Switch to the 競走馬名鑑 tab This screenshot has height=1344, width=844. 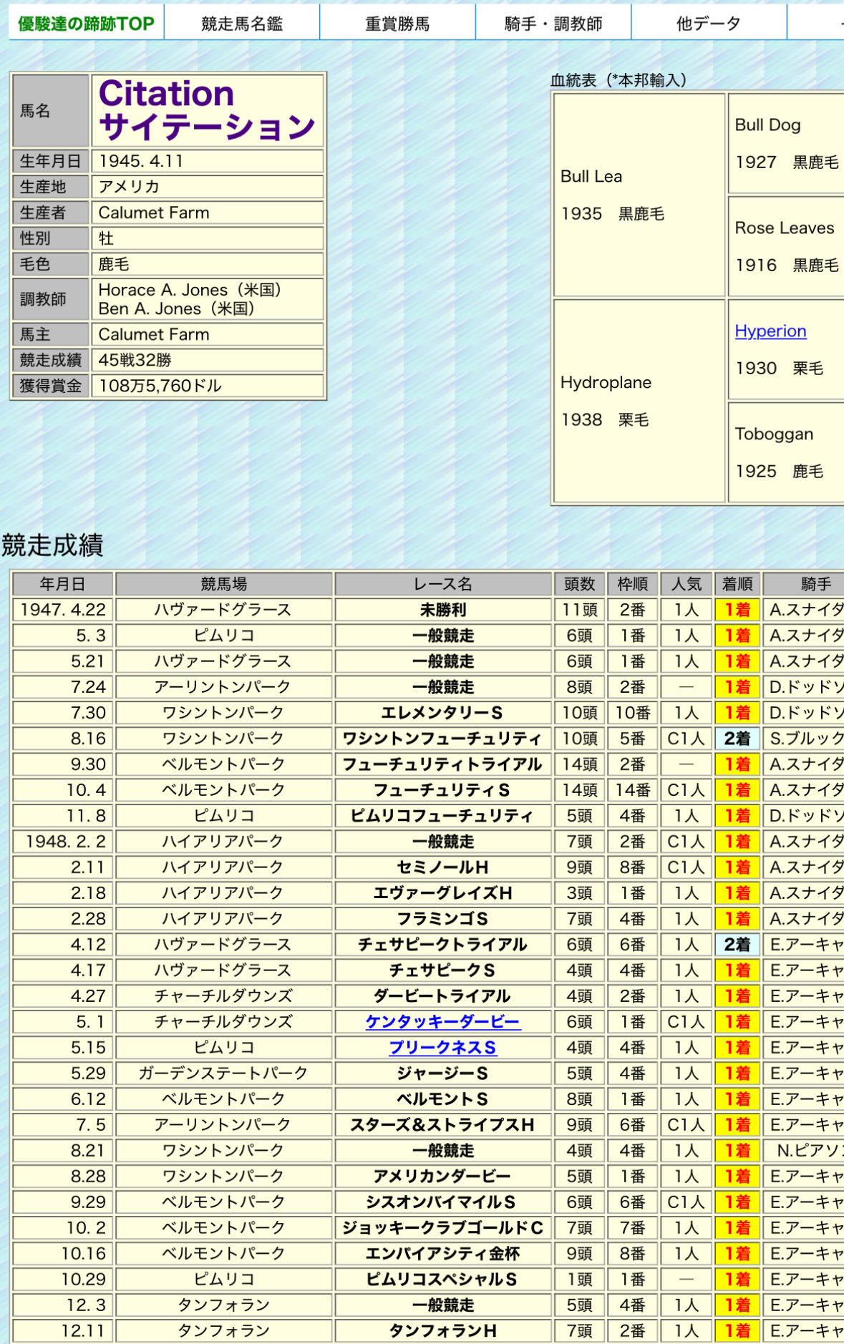pyautogui.click(x=242, y=24)
